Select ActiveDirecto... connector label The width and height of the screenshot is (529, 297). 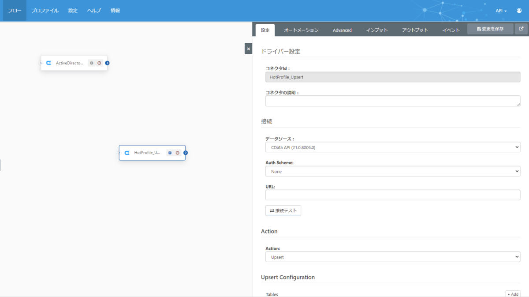point(69,63)
